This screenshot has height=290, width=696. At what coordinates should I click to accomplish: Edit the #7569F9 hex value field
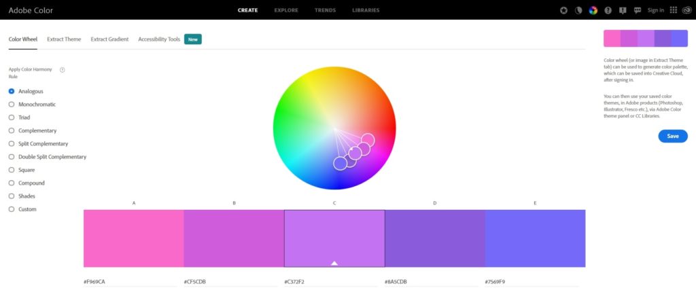pyautogui.click(x=532, y=282)
